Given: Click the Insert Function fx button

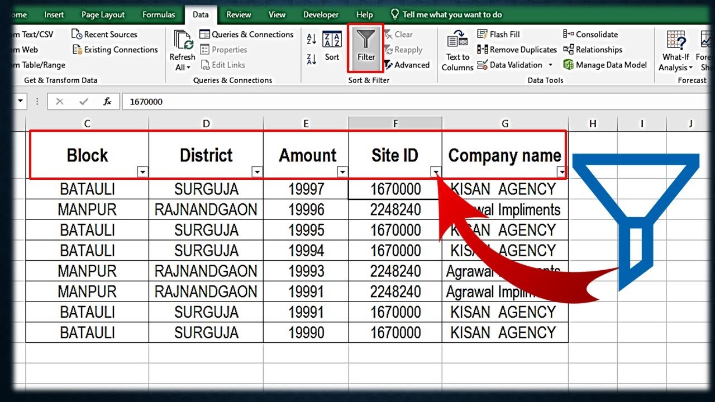Looking at the screenshot, I should coord(107,102).
